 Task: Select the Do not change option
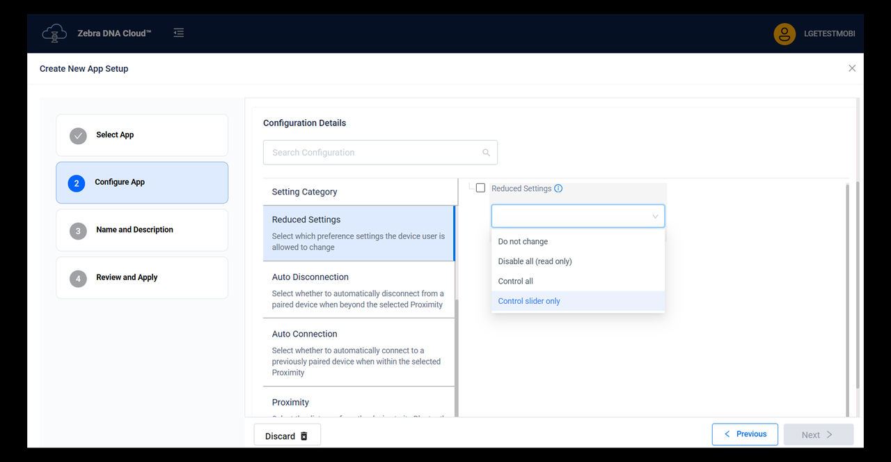(522, 241)
